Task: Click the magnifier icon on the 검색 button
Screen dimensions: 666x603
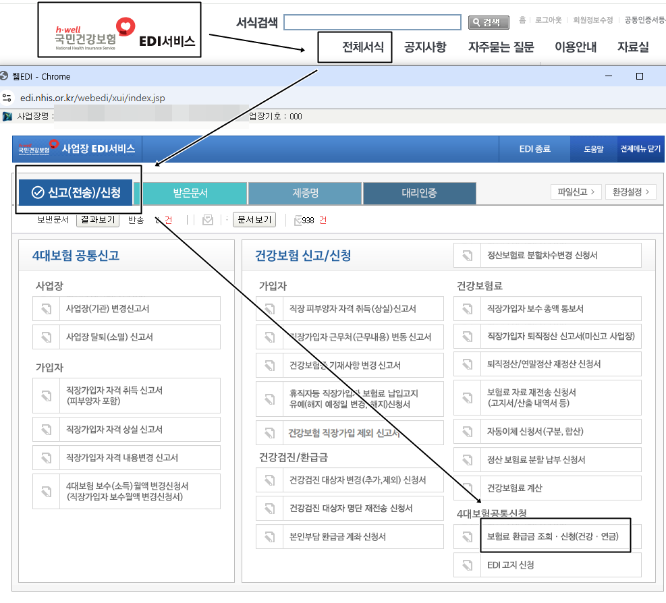Action: click(x=476, y=22)
